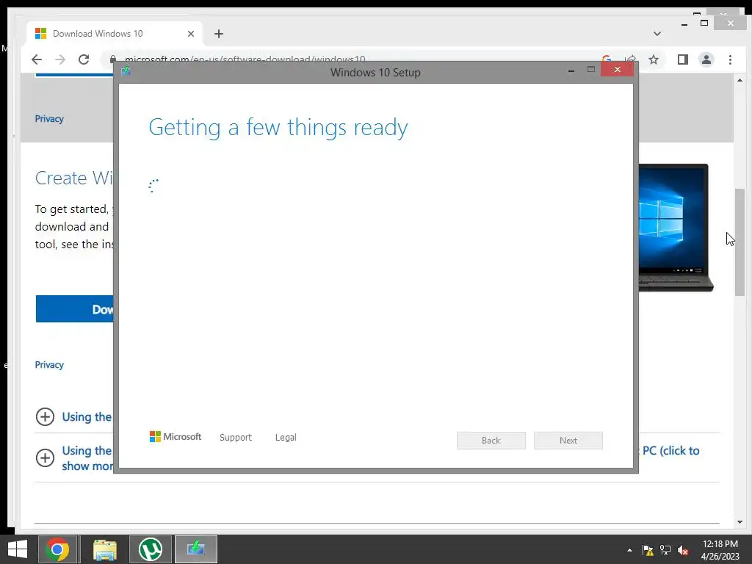
Task: Reload the Microsoft download page
Action: tap(84, 59)
